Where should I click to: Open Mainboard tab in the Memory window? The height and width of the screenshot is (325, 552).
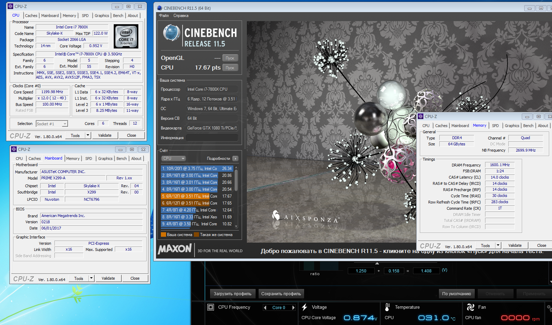(460, 126)
